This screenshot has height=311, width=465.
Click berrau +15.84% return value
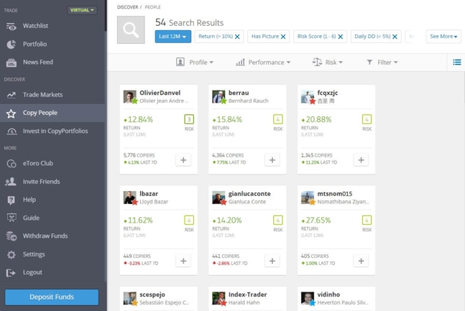click(x=227, y=119)
